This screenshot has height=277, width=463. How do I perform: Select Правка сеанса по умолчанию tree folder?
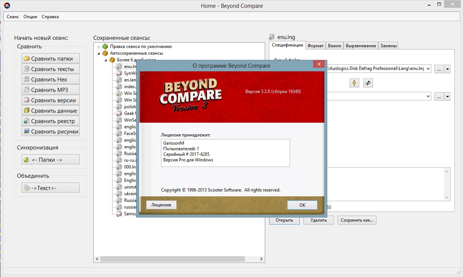point(141,46)
